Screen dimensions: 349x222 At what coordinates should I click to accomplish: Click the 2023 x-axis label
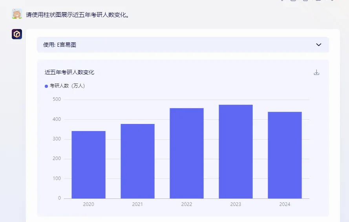point(236,204)
